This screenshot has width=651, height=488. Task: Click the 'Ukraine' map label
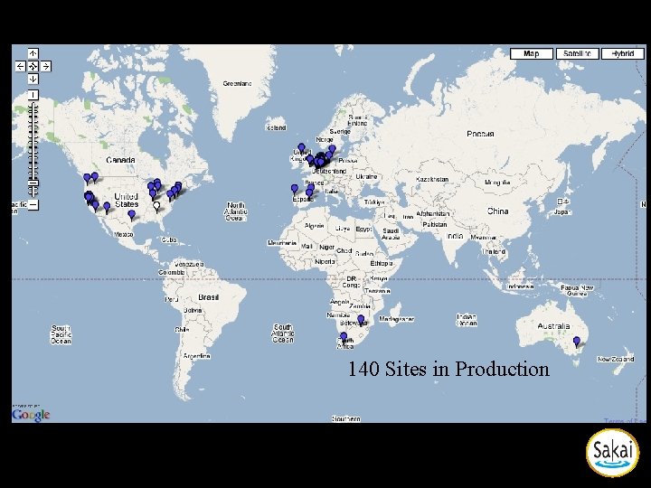point(366,177)
